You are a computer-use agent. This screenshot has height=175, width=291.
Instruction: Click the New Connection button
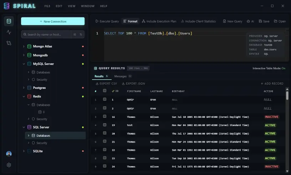53,21
